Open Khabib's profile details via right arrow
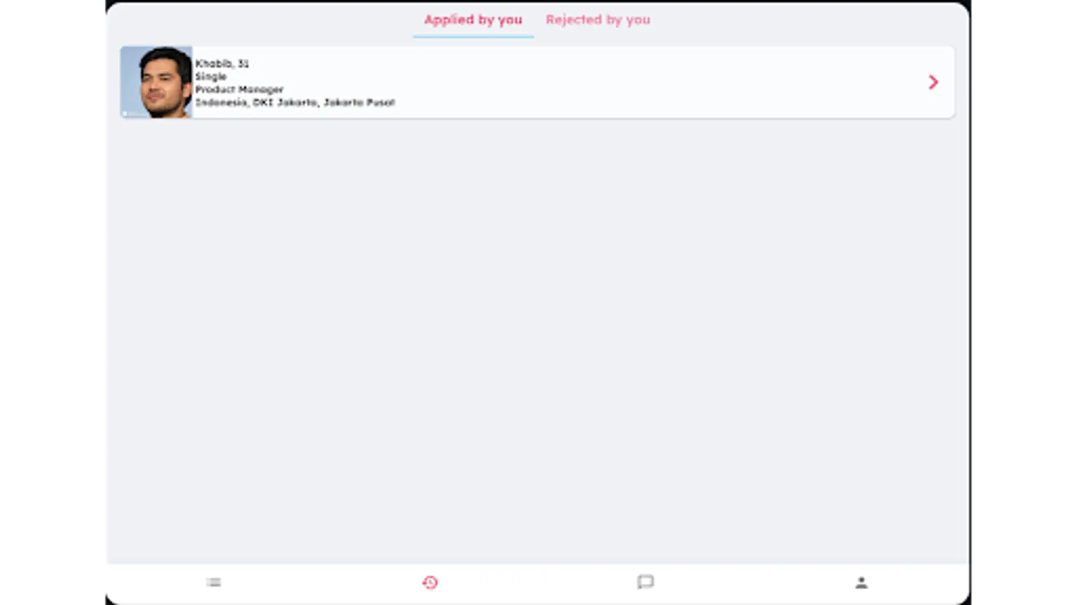The image size is (1076, 605). (x=933, y=82)
